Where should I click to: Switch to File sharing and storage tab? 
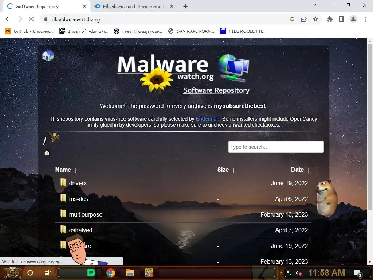tap(133, 7)
